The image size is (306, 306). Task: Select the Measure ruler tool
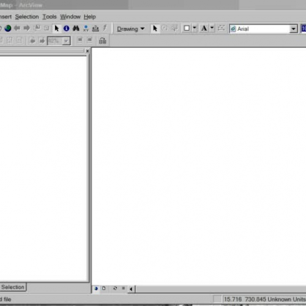[x=95, y=28]
